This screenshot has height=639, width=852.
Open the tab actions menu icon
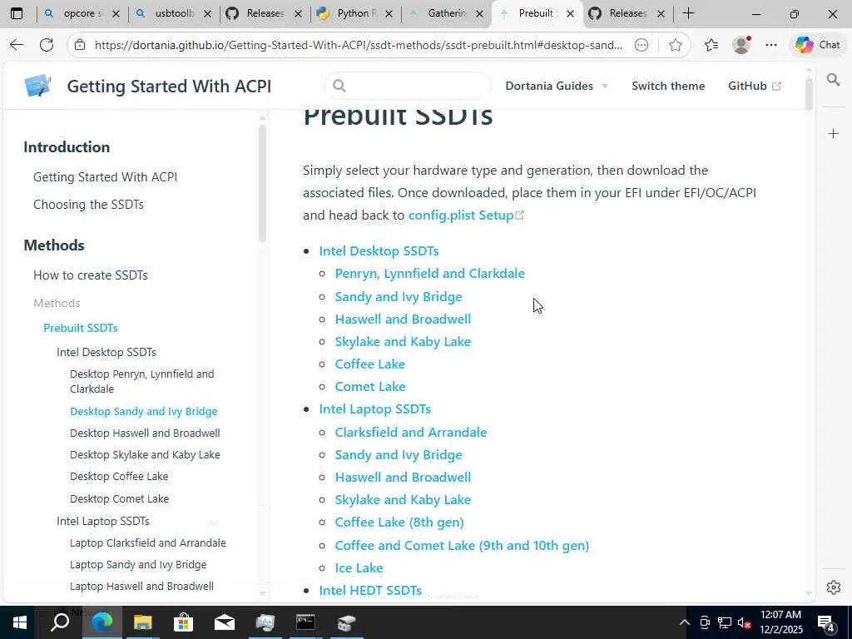click(17, 13)
